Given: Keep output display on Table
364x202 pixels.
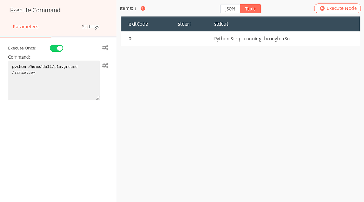Looking at the screenshot, I should pos(250,8).
